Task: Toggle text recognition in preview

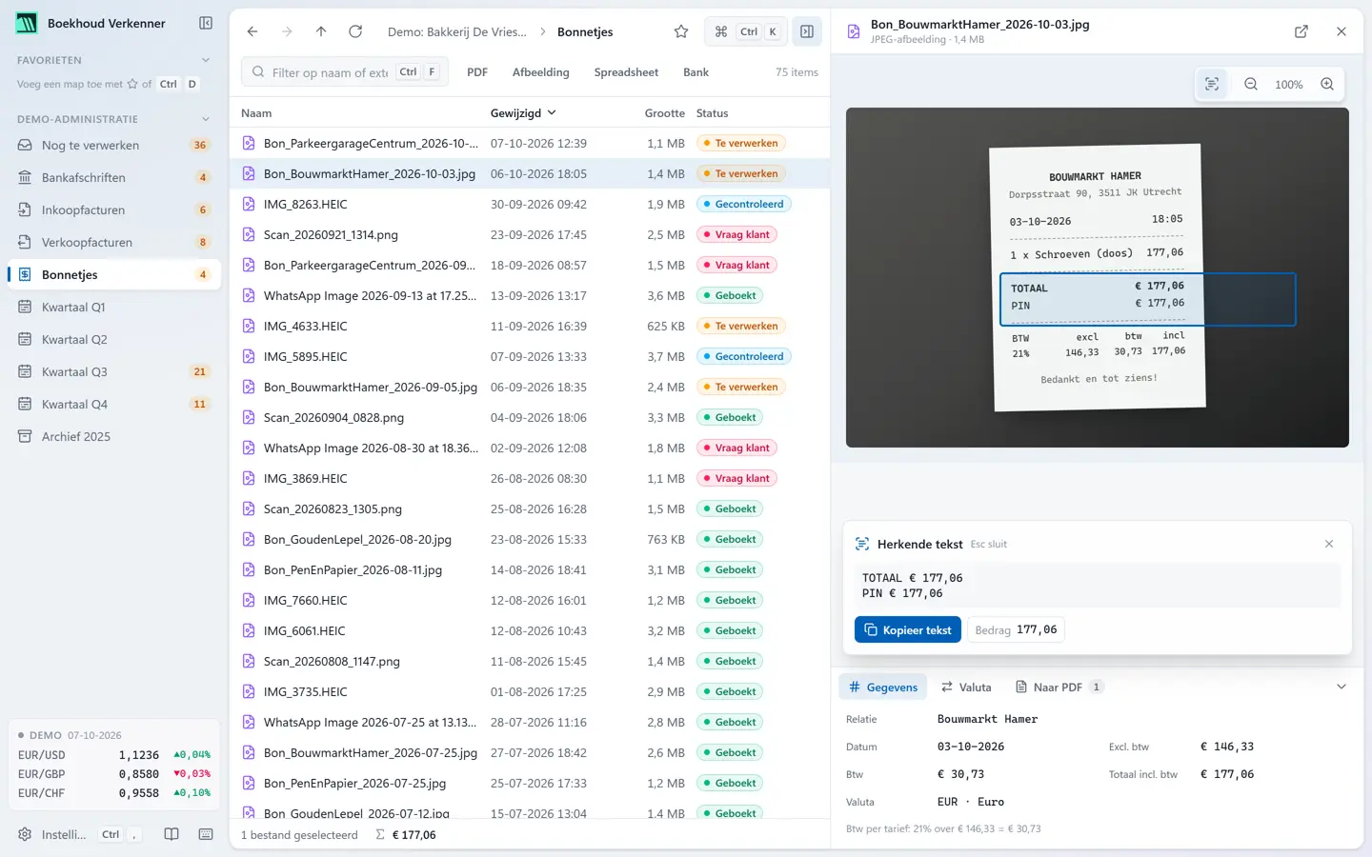Action: tap(1212, 84)
